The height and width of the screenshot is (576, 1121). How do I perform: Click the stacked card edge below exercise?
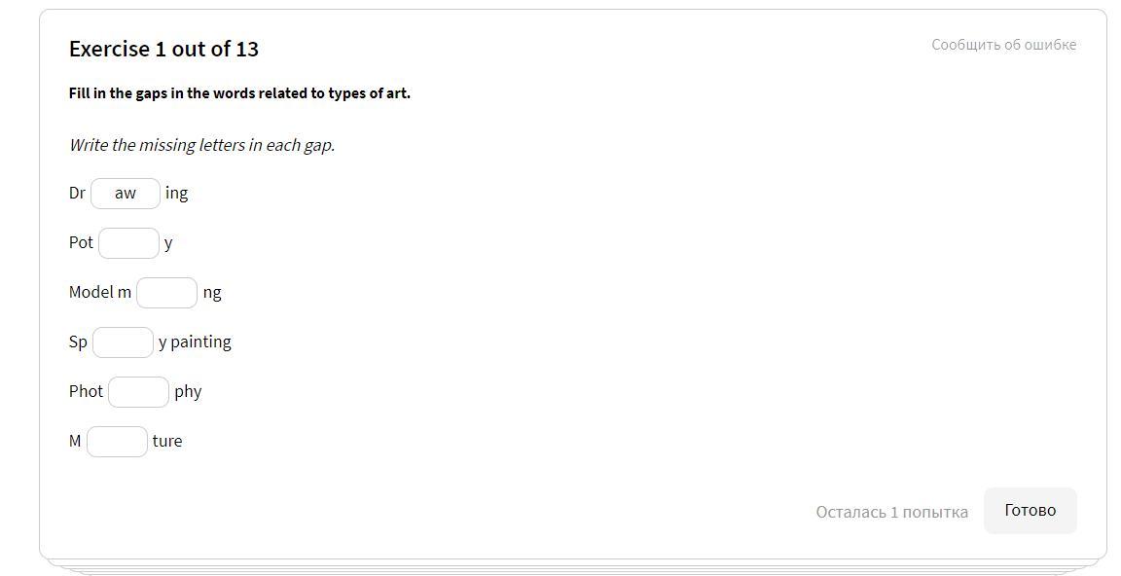[572, 566]
